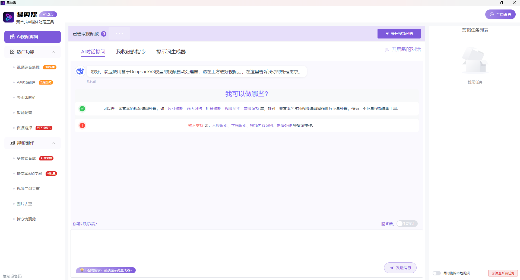Open 智能配音 in sidebar
This screenshot has height=280, width=520.
point(24,113)
